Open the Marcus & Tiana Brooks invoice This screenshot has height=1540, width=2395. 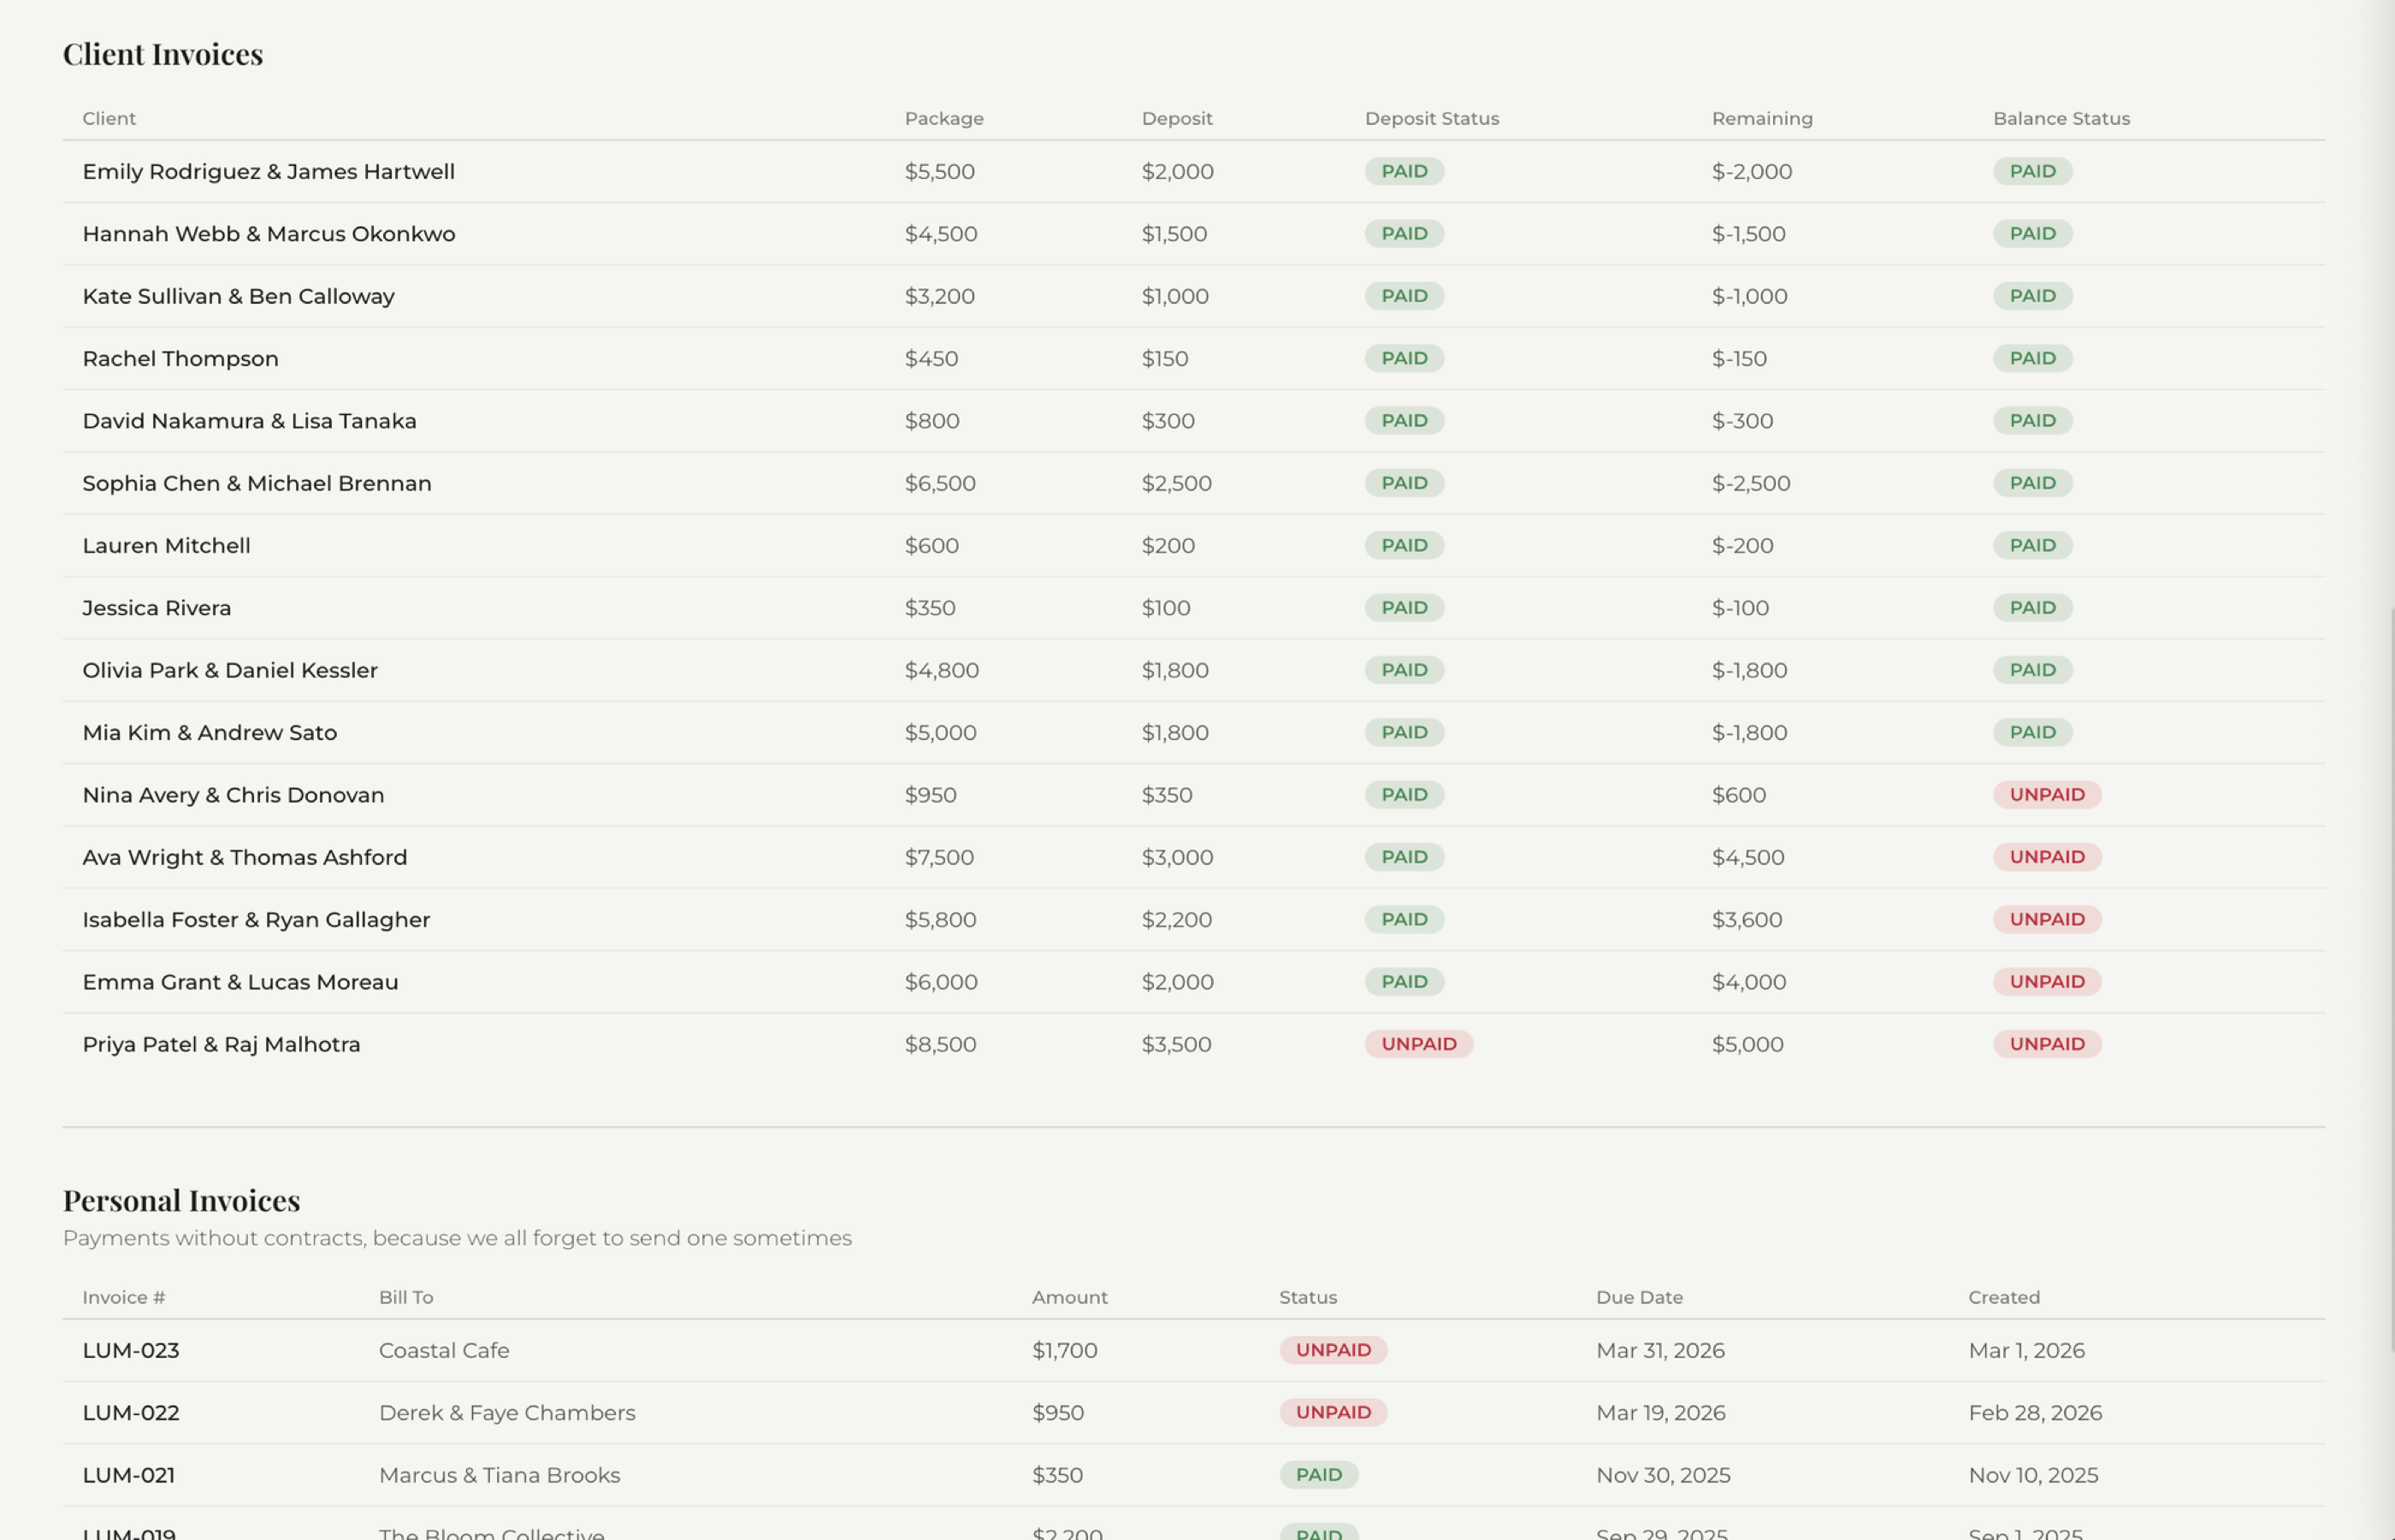(499, 1474)
